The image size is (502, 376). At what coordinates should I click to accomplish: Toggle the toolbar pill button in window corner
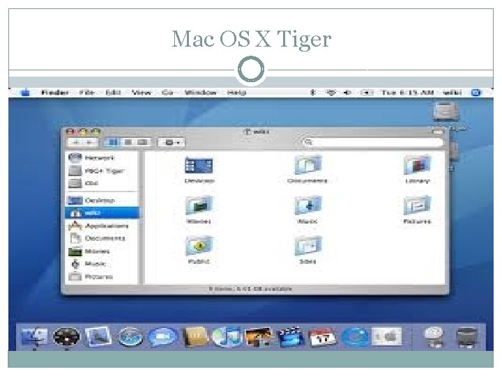438,132
